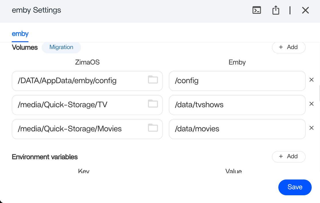Delete the /data/movies volume mapping
The image size is (320, 203).
coord(311,128)
